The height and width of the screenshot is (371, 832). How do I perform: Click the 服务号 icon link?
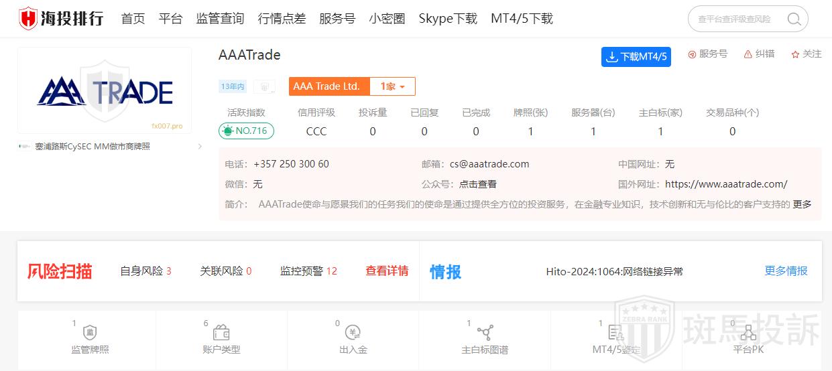(x=692, y=54)
